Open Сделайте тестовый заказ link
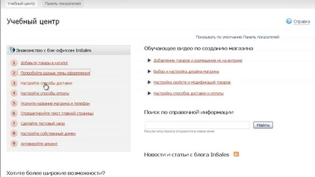This screenshot has height=177, width=315. point(43,123)
